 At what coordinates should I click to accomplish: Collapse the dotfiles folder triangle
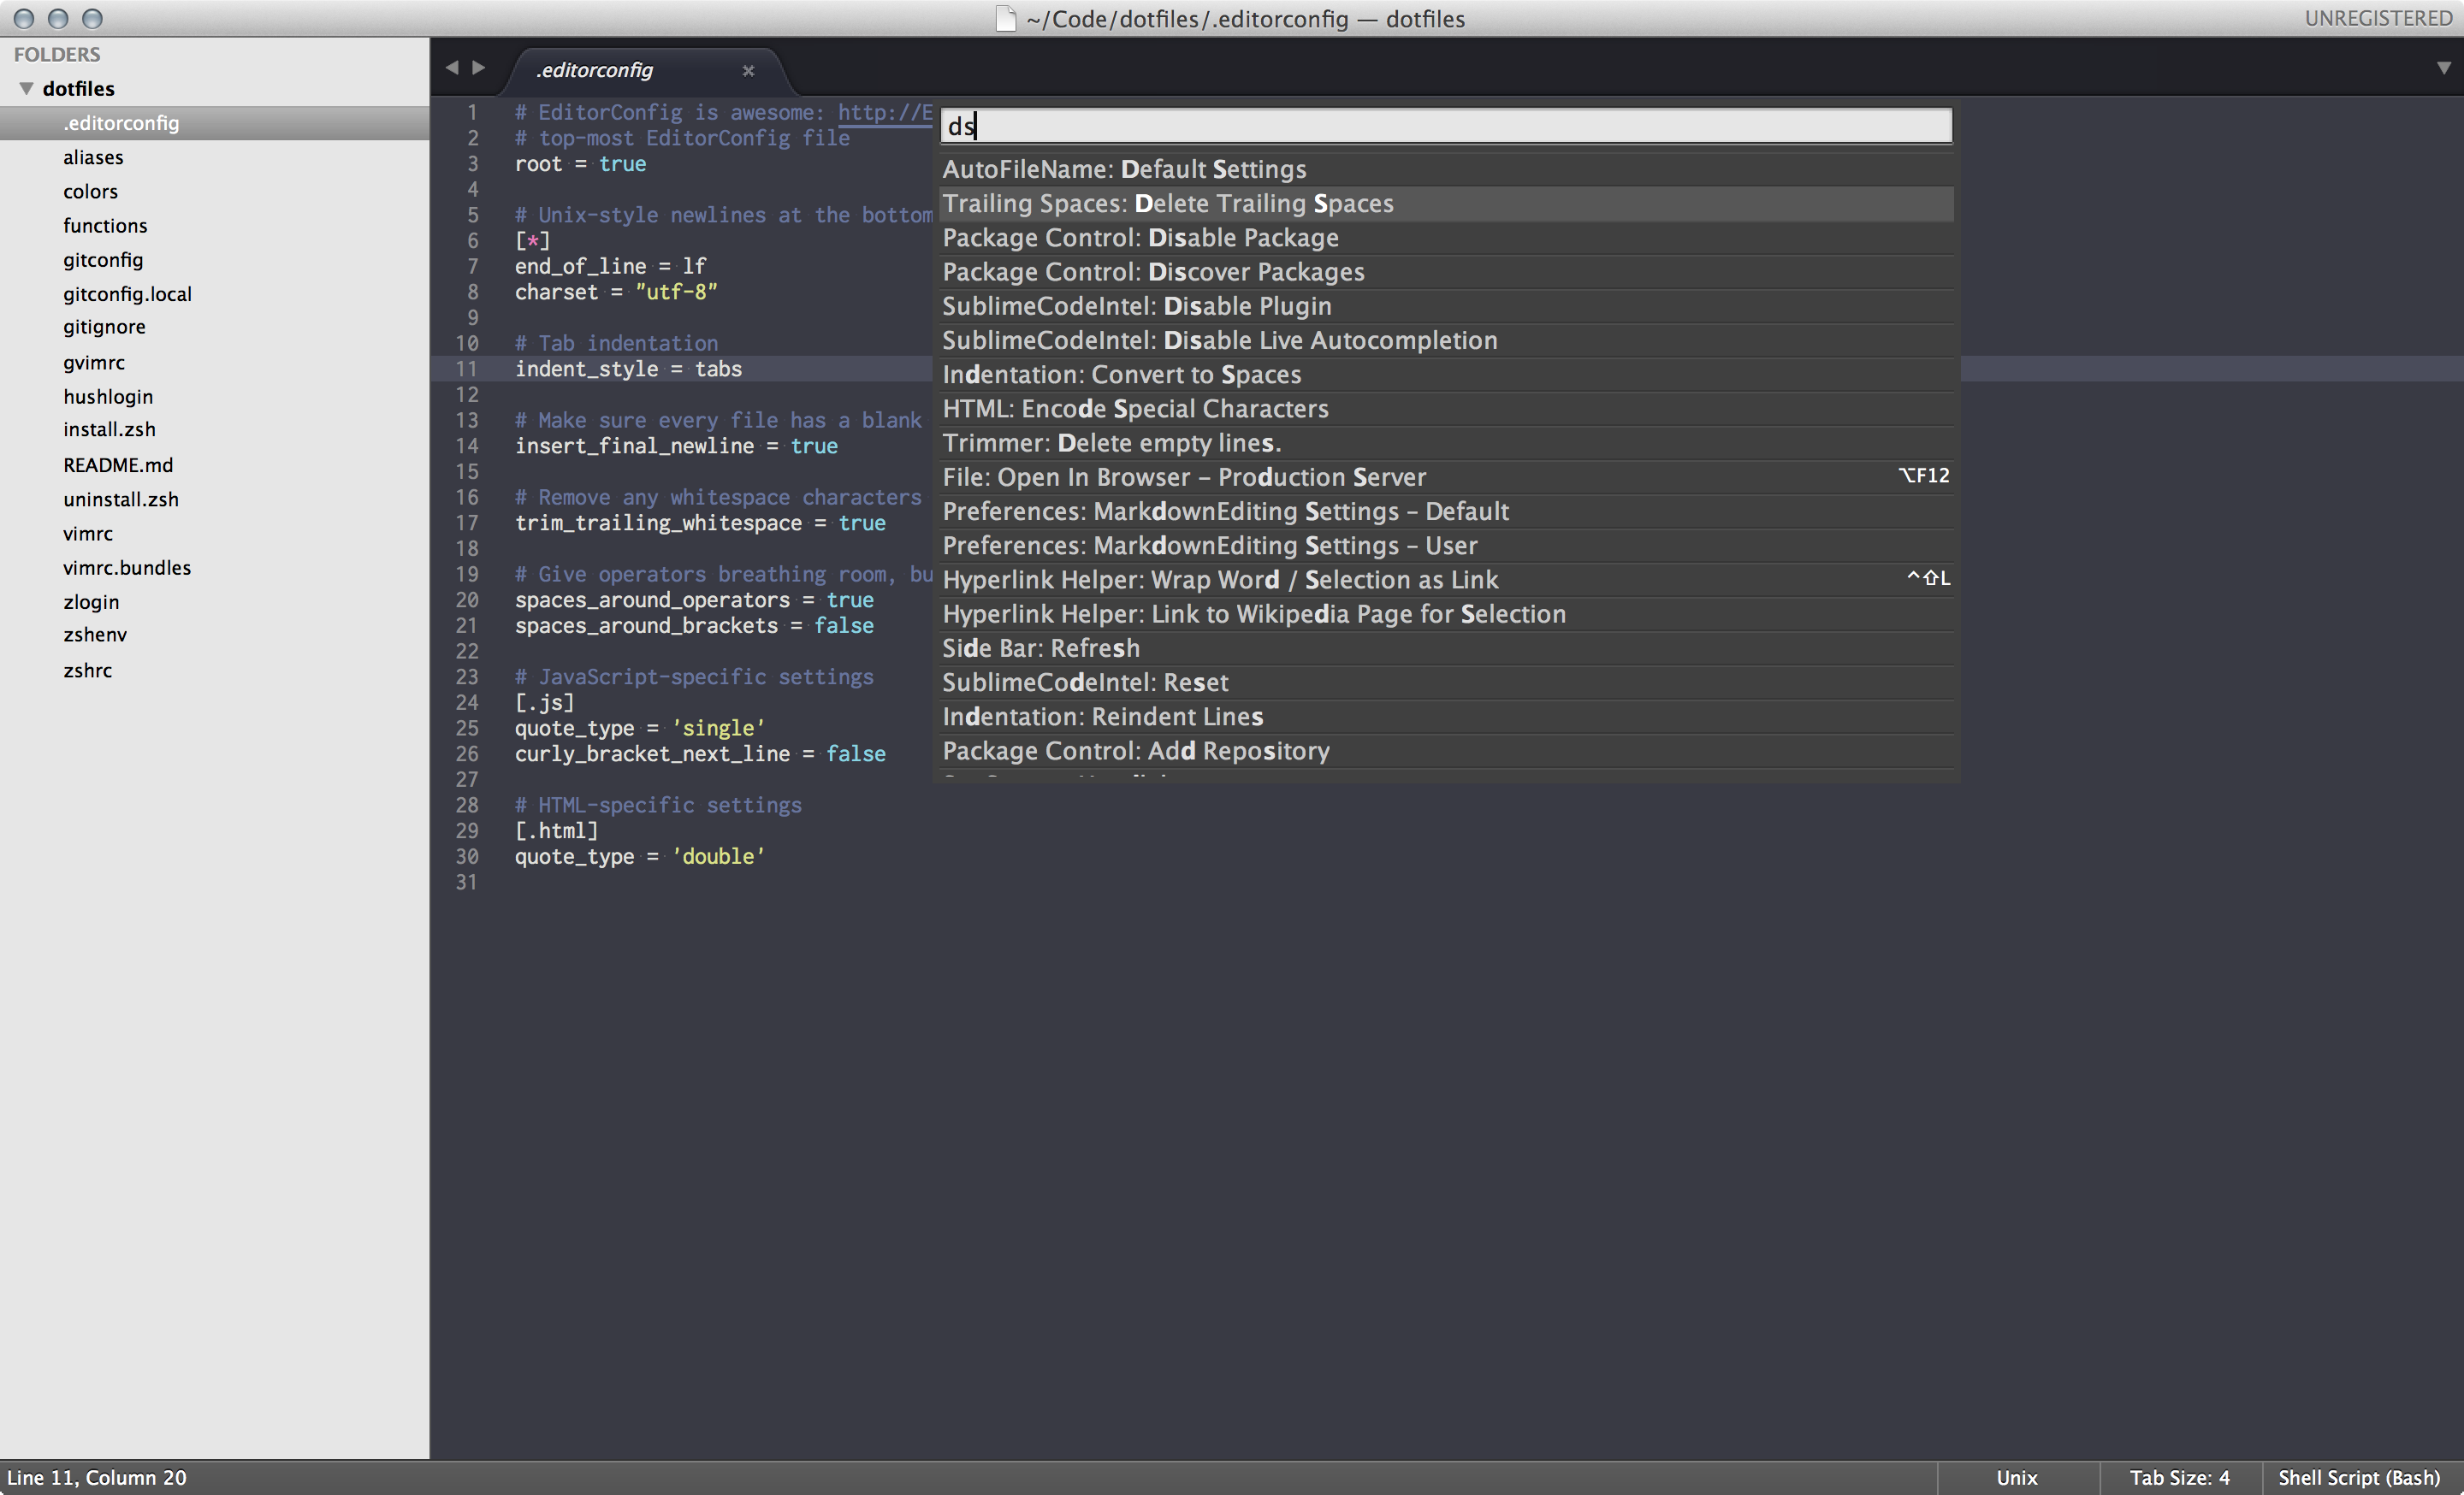27,88
